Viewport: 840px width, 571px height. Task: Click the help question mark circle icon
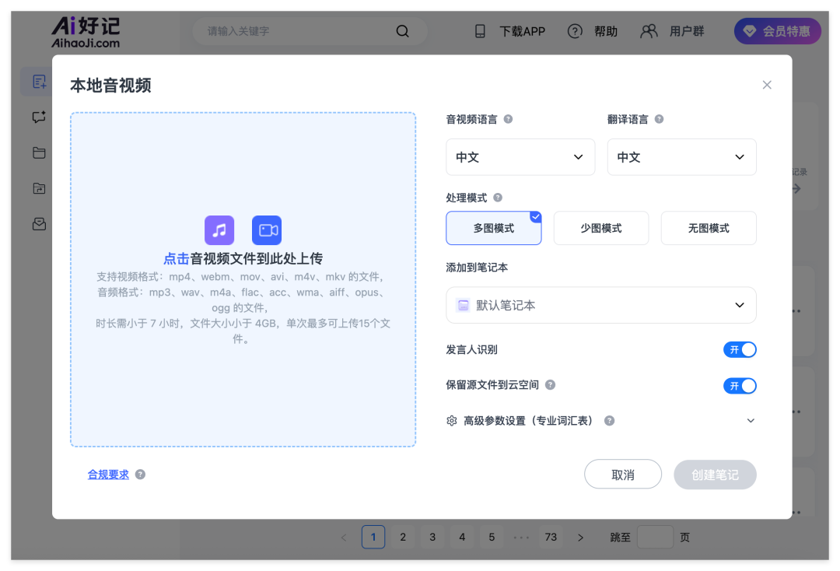575,31
